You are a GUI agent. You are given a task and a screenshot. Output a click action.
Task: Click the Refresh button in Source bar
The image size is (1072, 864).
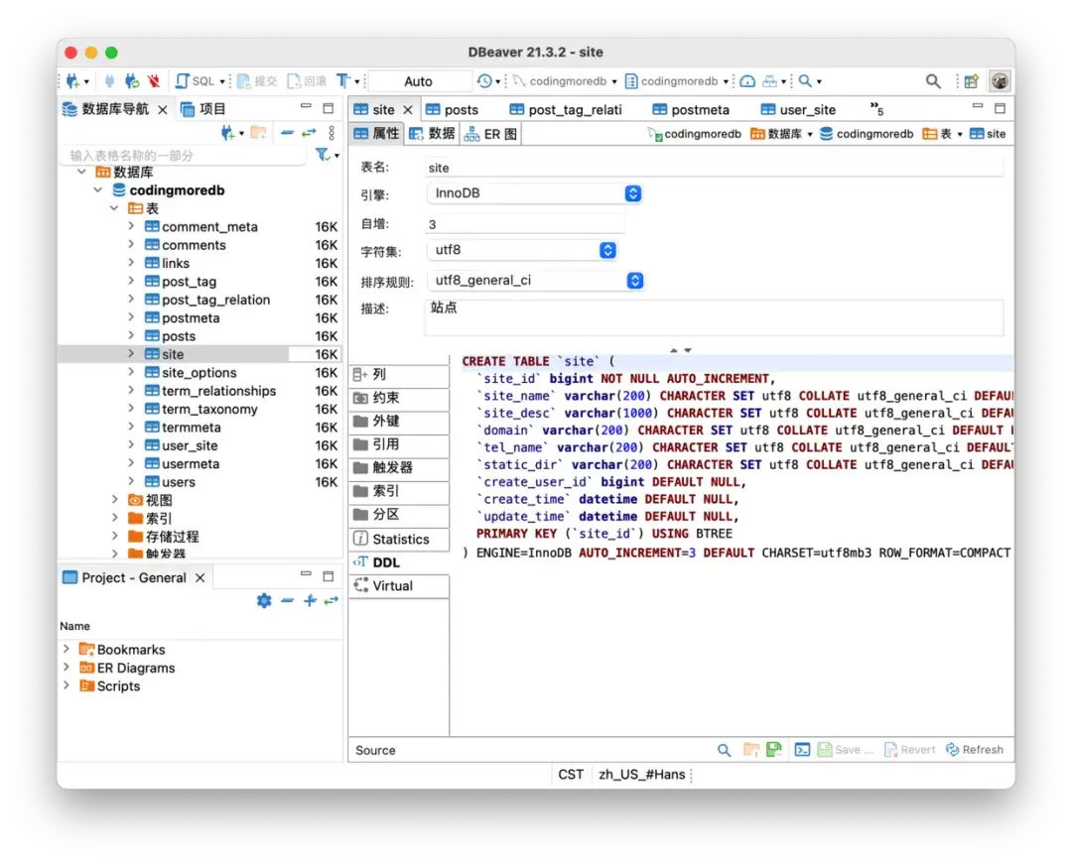974,750
